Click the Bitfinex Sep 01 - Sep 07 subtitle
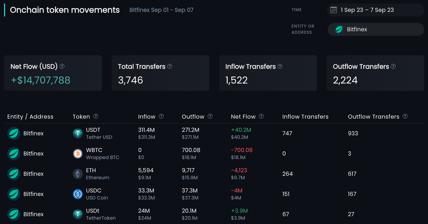 point(162,10)
